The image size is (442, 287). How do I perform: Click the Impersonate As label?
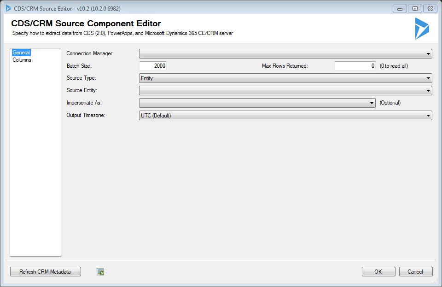point(84,103)
